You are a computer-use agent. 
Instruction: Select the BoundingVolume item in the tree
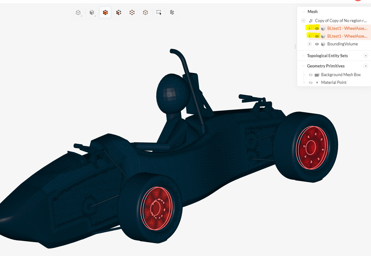(342, 44)
